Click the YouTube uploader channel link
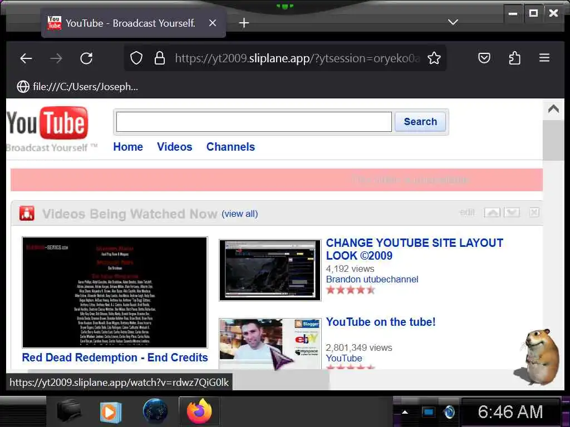 pyautogui.click(x=344, y=358)
